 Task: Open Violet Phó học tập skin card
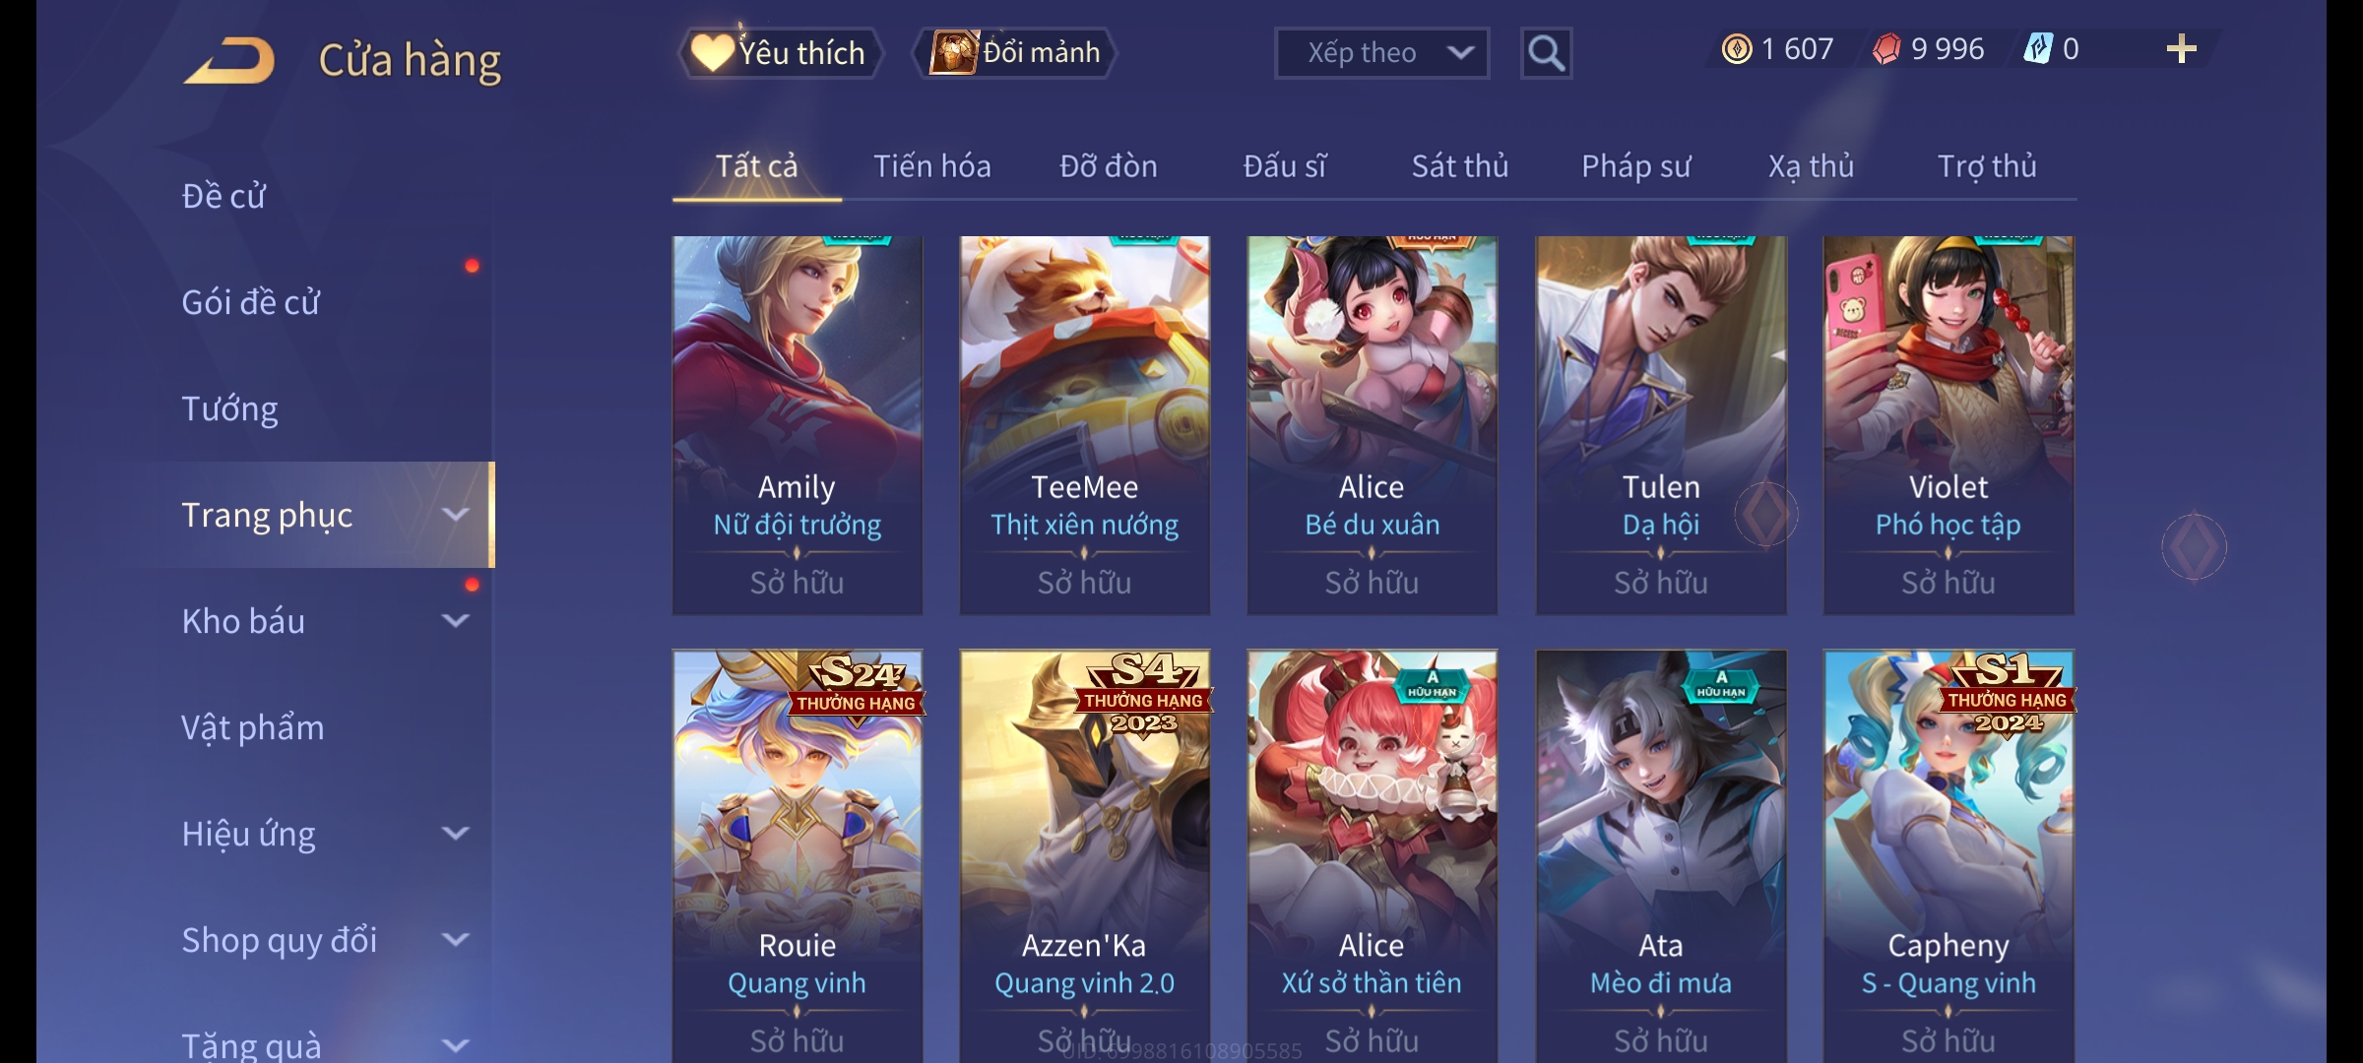(x=1948, y=425)
